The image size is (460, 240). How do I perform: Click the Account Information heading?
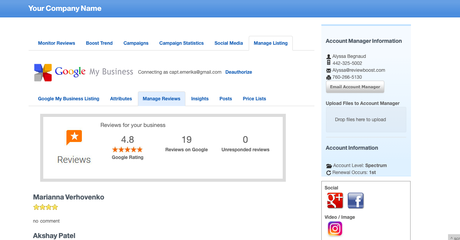352,148
